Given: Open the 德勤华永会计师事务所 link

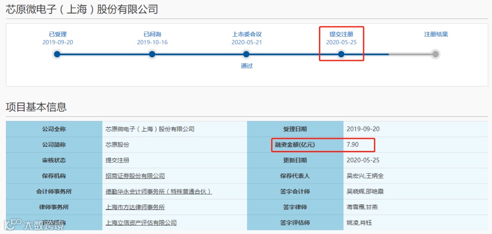Looking at the screenshot, I should click(x=159, y=191).
